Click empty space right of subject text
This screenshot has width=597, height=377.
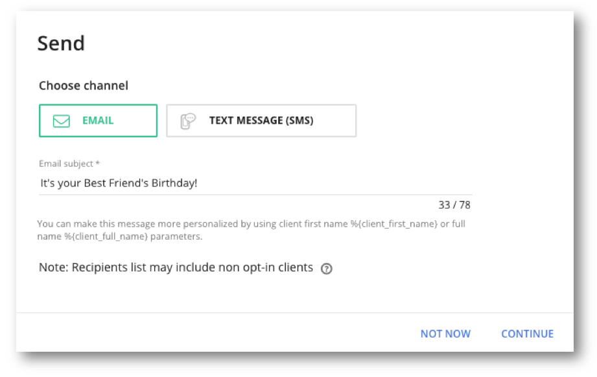coord(335,183)
